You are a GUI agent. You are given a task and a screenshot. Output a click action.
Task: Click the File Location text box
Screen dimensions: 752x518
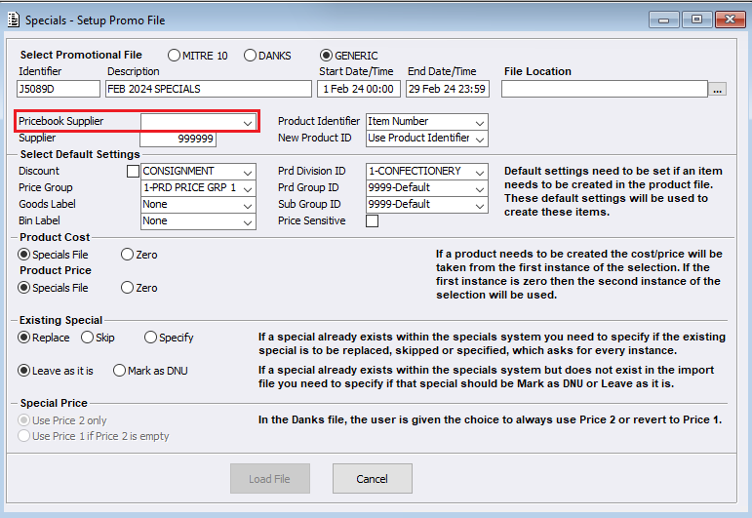pyautogui.click(x=605, y=89)
